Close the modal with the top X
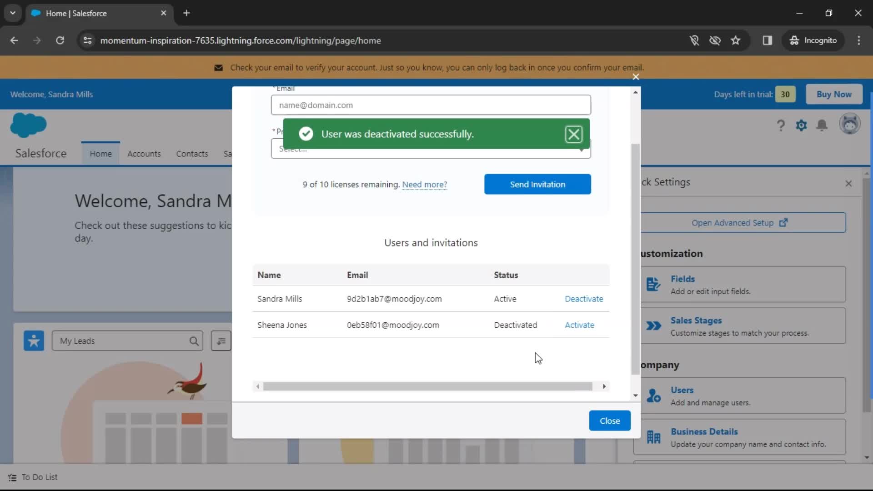 tap(636, 77)
